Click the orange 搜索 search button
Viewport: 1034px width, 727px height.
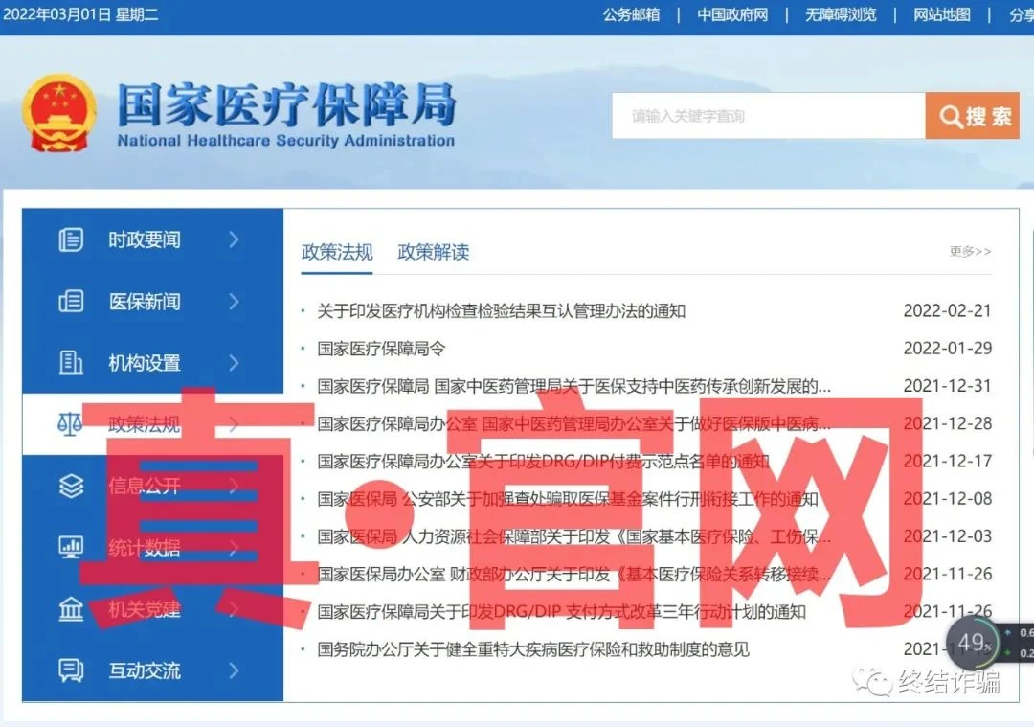[973, 116]
